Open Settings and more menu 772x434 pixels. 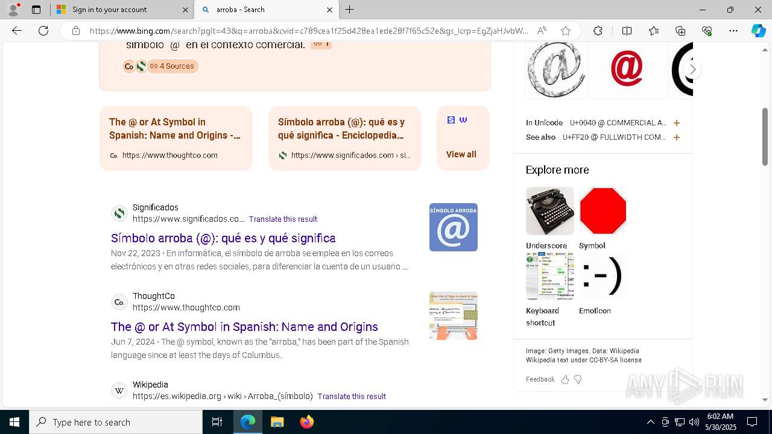pyautogui.click(x=733, y=31)
